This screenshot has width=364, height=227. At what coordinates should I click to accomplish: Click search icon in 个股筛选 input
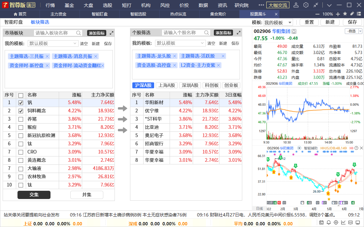(x=206, y=33)
